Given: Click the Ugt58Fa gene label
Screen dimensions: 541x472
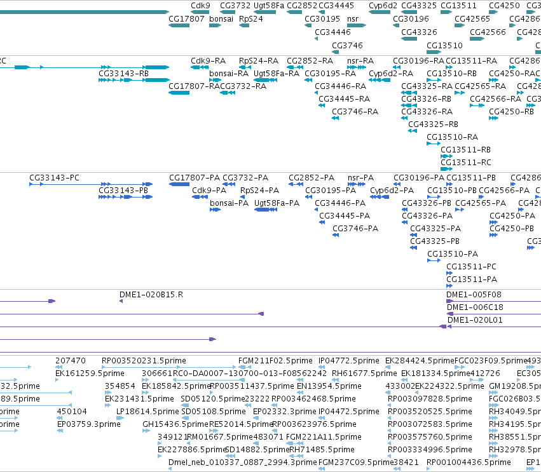Looking at the screenshot, I should [x=269, y=6].
